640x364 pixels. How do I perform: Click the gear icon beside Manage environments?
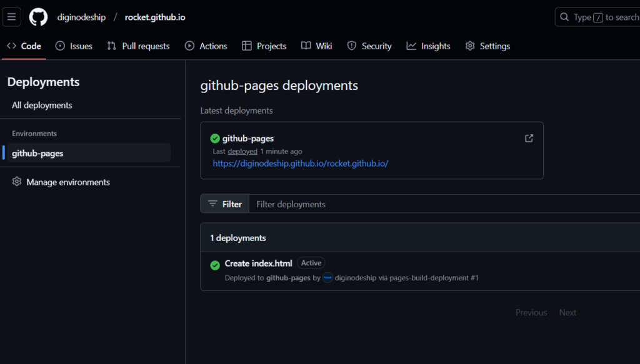pyautogui.click(x=16, y=182)
